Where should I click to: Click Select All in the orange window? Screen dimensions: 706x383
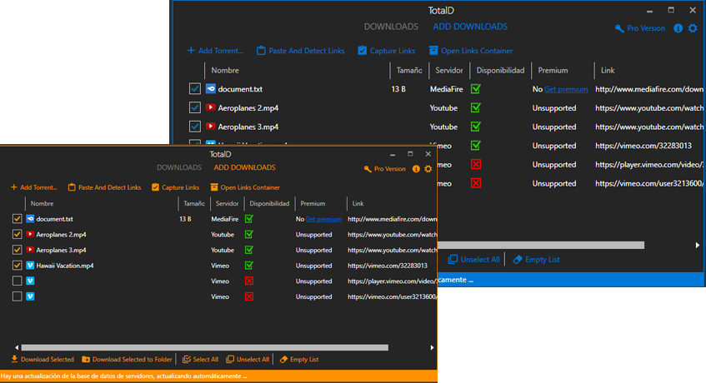click(x=200, y=359)
